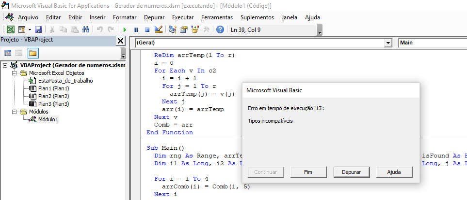Pause execution with the Break icon
Viewport: 467px width, 200px height.
136,29
